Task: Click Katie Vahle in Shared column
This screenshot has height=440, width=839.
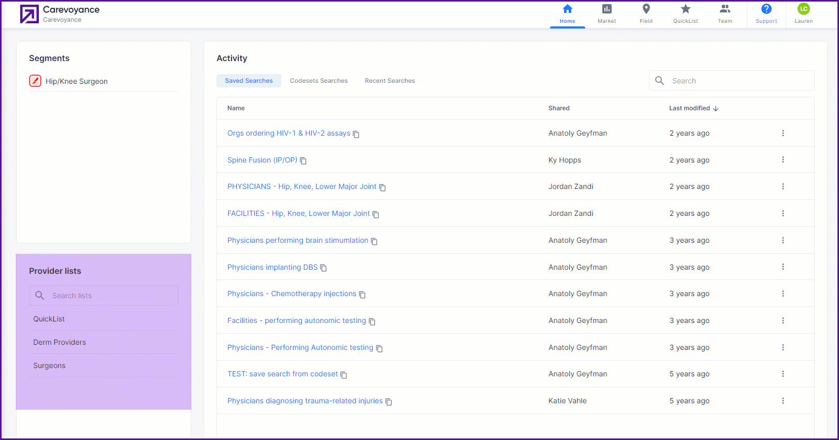Action: pos(568,401)
